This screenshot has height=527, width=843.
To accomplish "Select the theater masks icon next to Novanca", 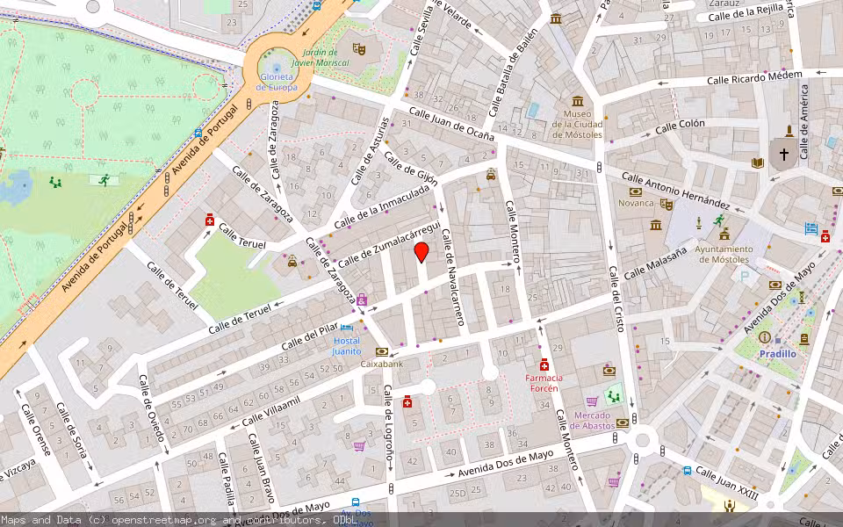I will (x=666, y=204).
